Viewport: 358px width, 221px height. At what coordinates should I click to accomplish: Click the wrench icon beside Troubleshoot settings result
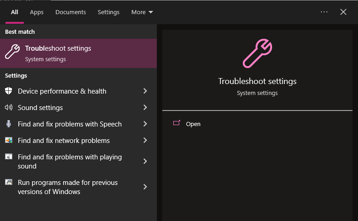coord(12,52)
